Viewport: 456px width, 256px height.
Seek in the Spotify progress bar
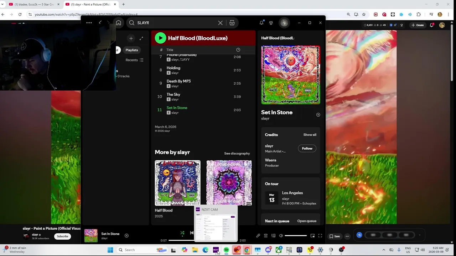(x=203, y=241)
